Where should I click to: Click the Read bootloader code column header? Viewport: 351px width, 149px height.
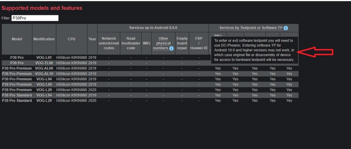pos(131,43)
